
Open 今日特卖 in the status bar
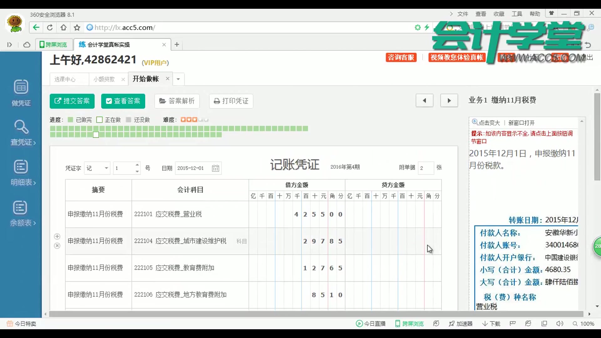click(x=22, y=324)
